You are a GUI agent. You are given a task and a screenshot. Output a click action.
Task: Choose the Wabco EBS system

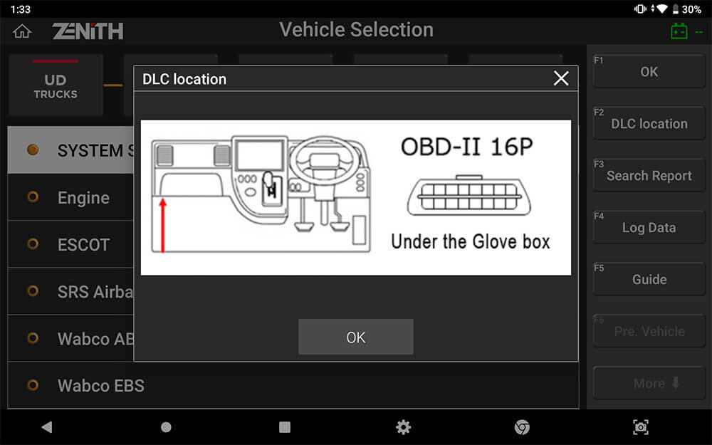tap(293, 385)
